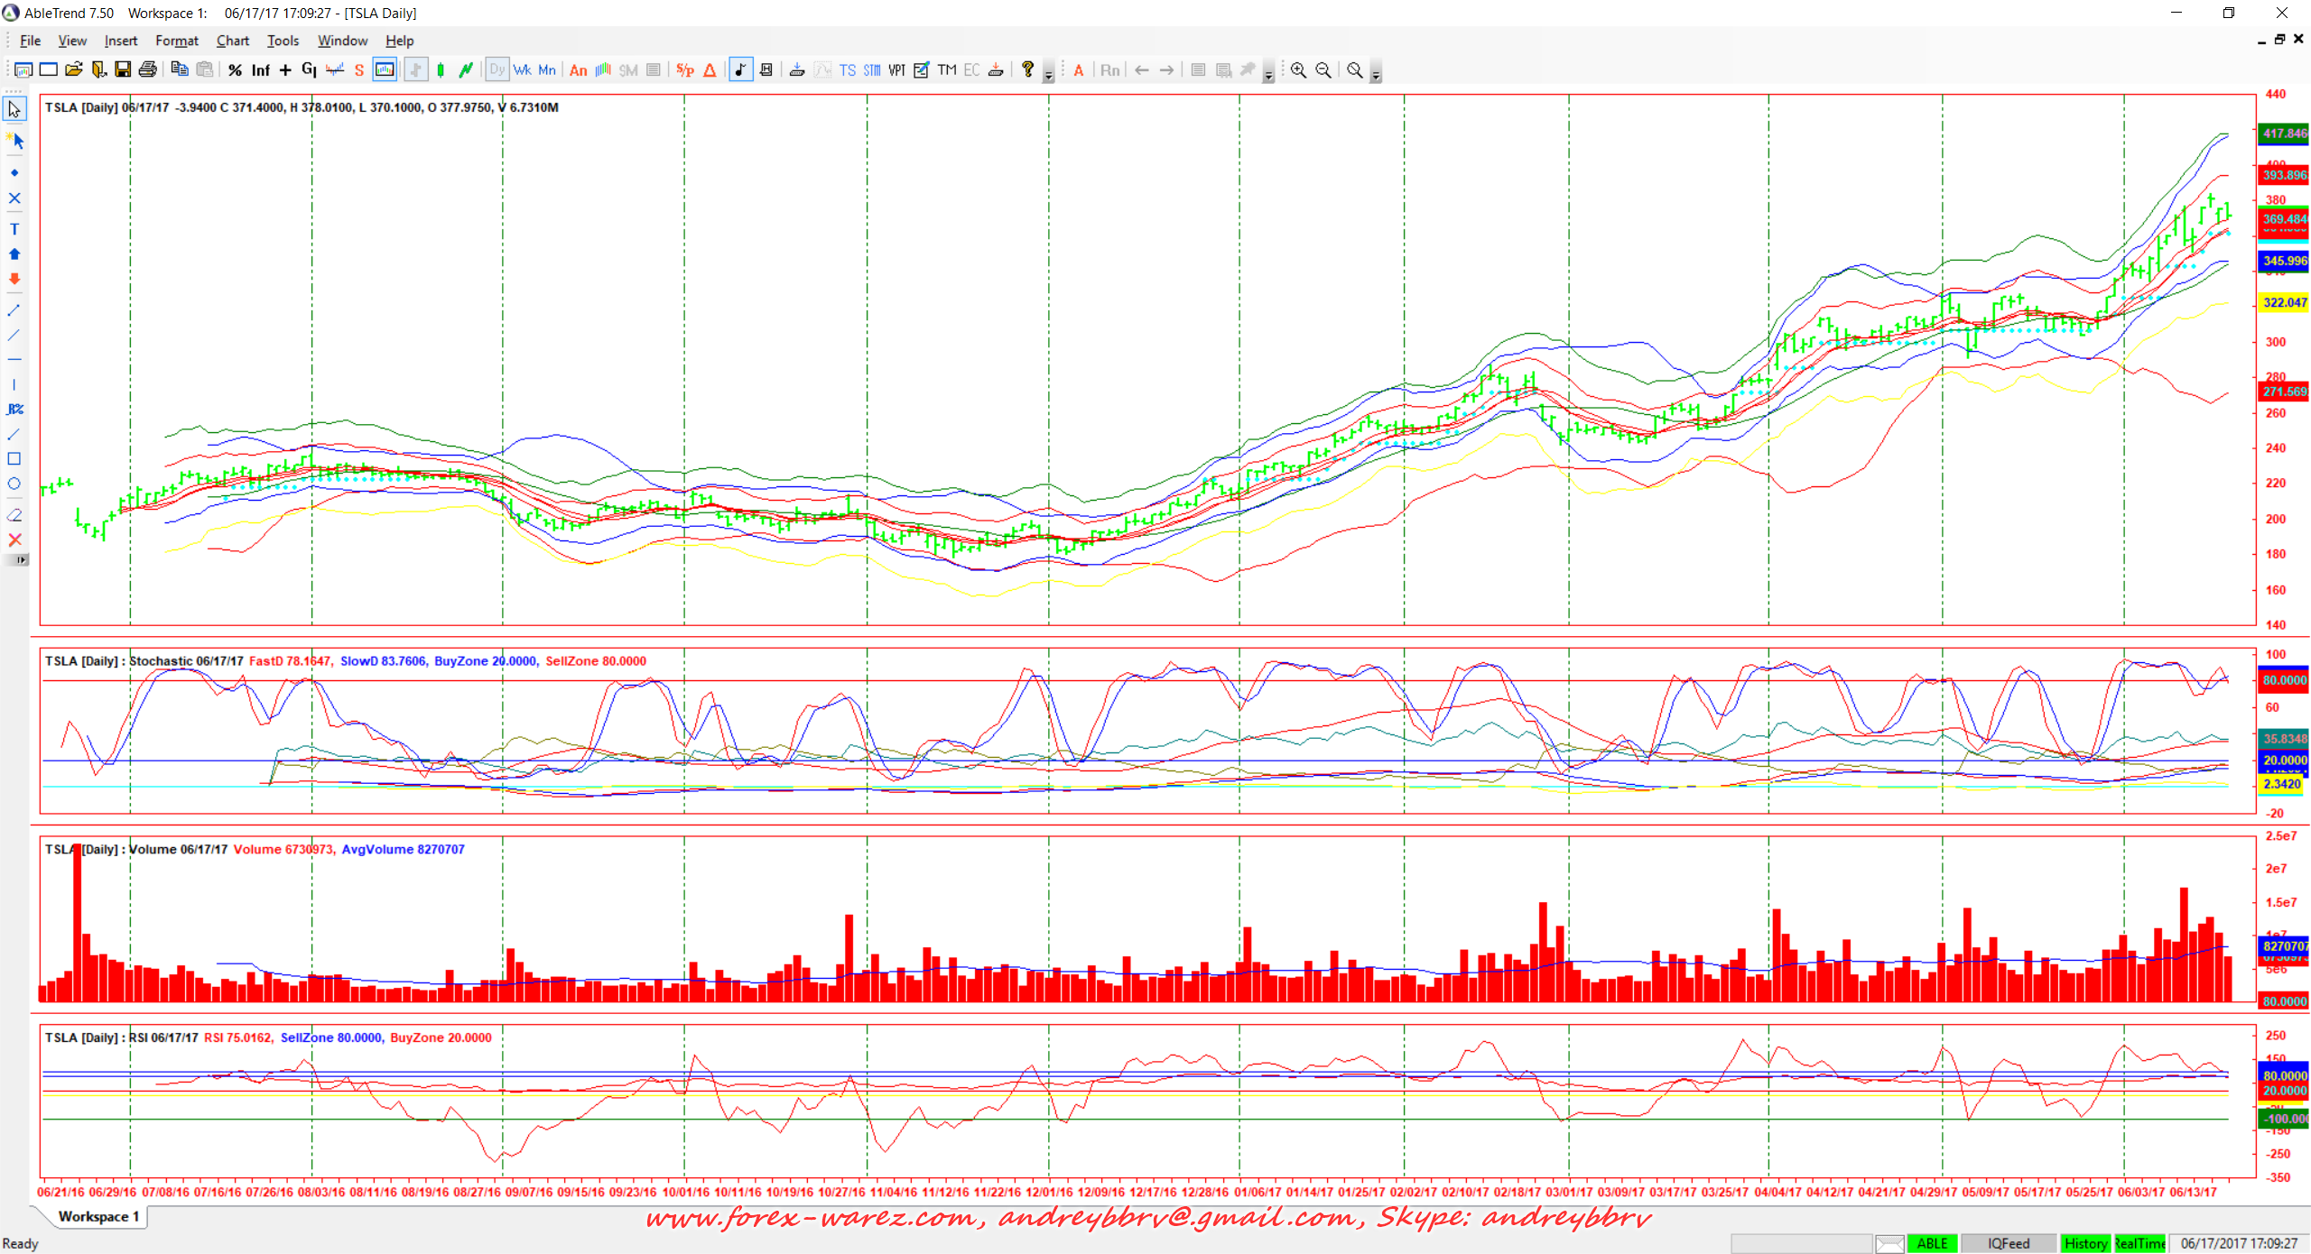Open the Format menu
This screenshot has width=2311, height=1254.
(176, 41)
